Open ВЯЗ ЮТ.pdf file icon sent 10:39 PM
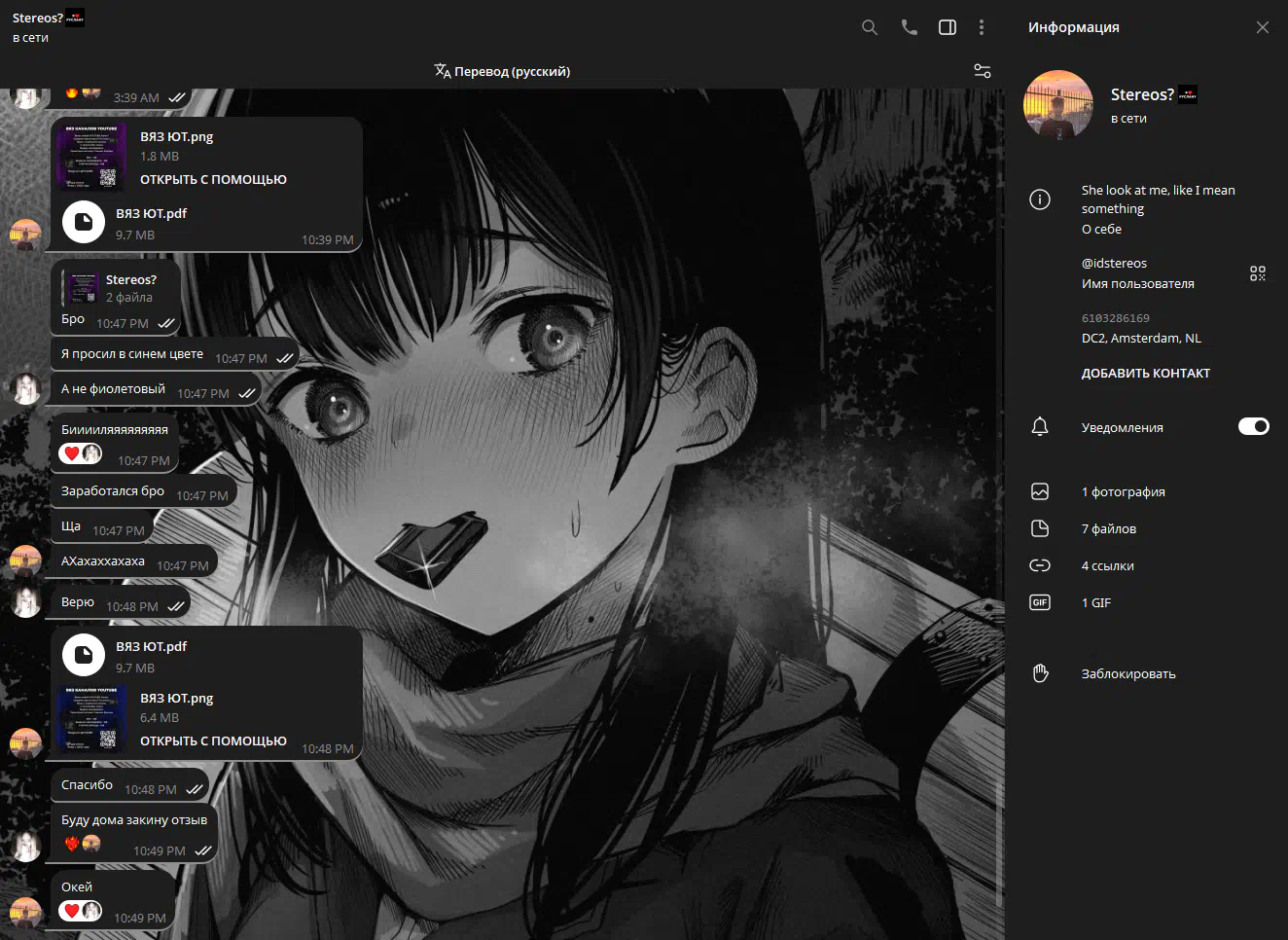The height and width of the screenshot is (940, 1288). (84, 222)
